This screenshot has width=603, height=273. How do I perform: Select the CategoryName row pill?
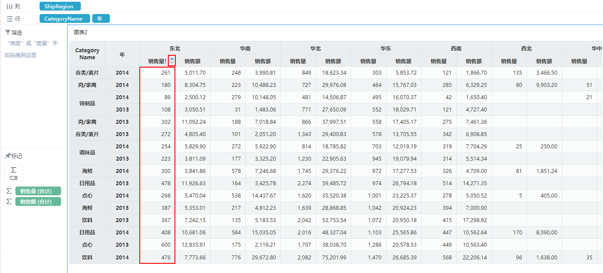tap(65, 19)
